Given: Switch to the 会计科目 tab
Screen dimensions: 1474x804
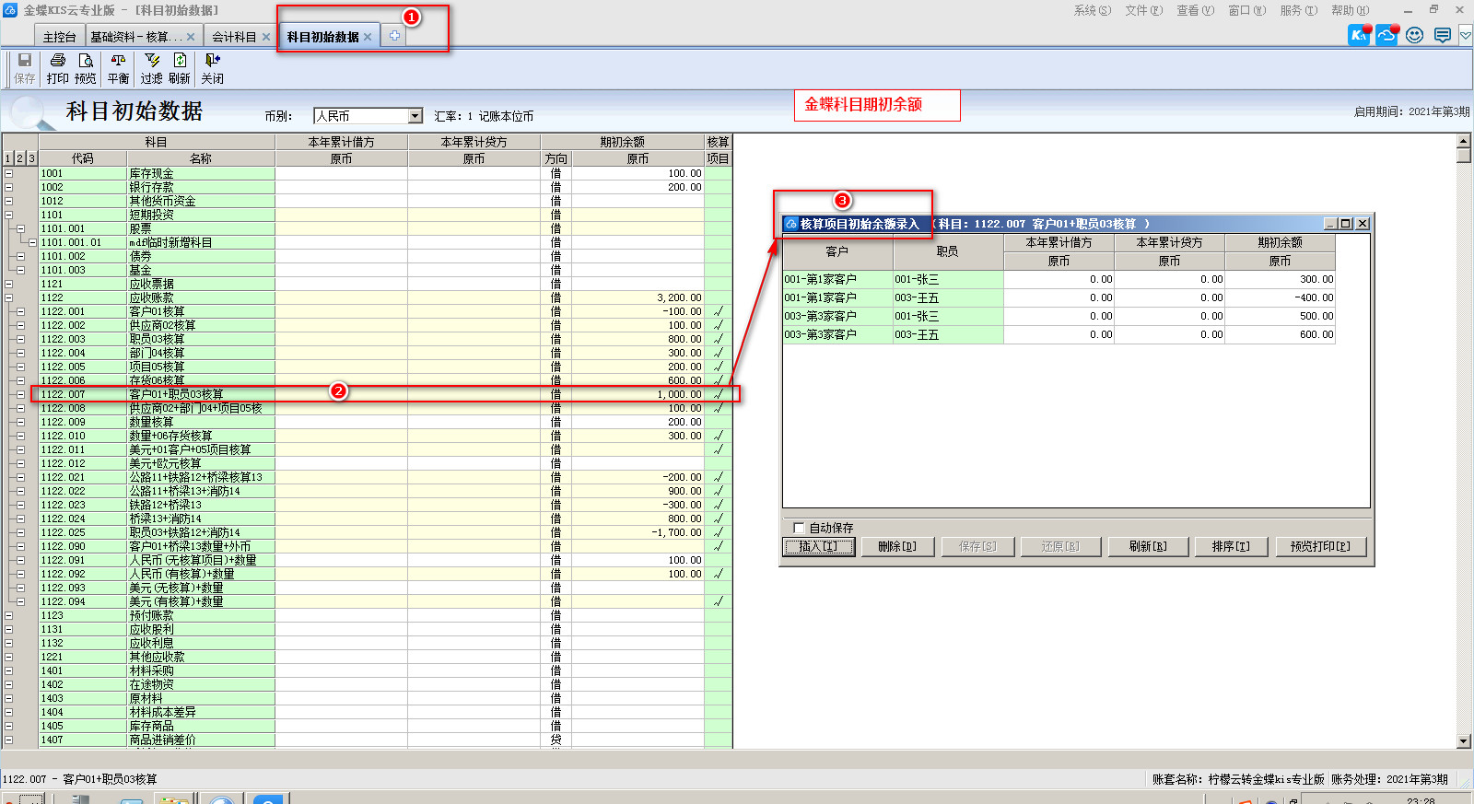Looking at the screenshot, I should point(234,37).
